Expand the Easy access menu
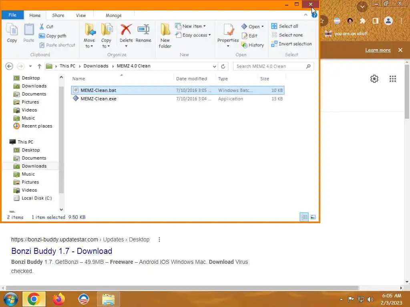 193,35
